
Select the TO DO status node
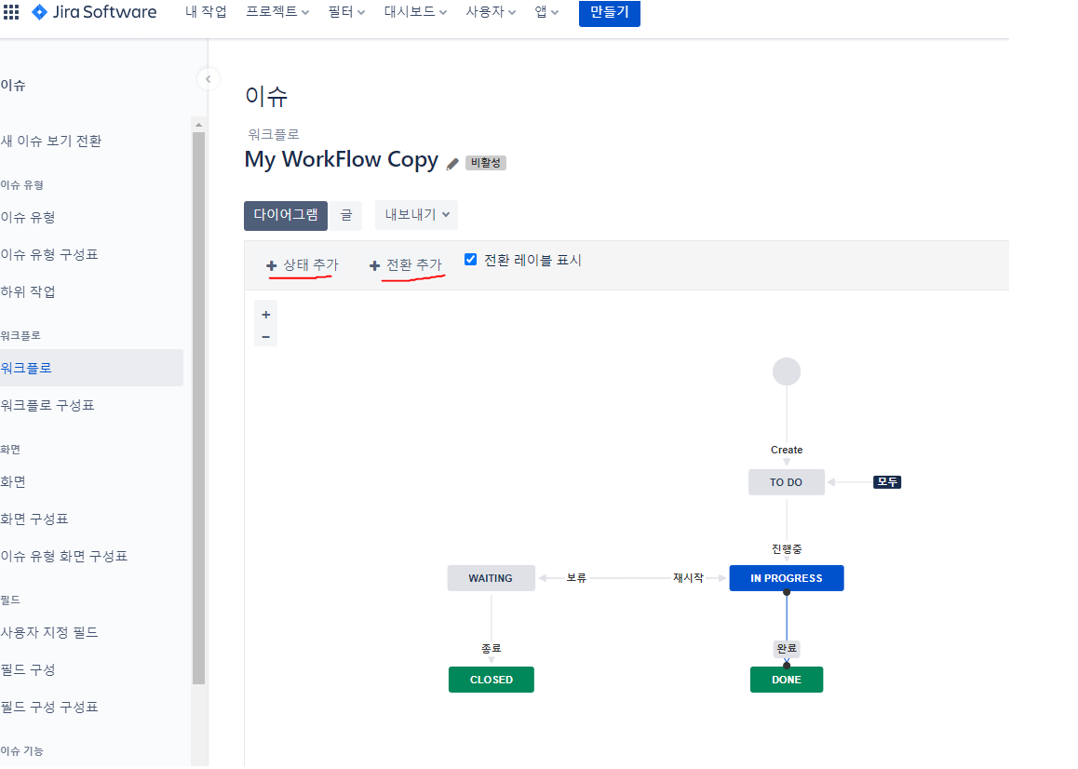[787, 482]
